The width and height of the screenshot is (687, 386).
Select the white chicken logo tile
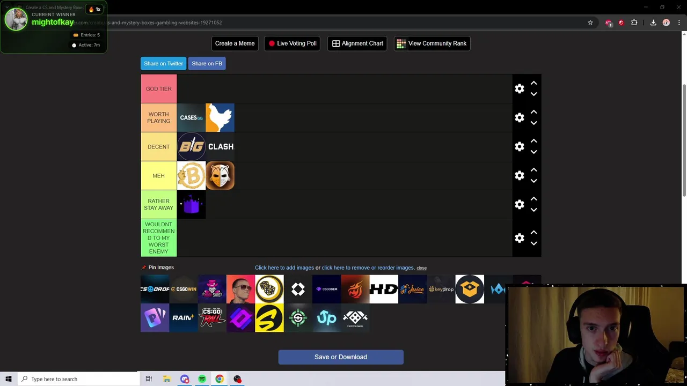pos(220,117)
